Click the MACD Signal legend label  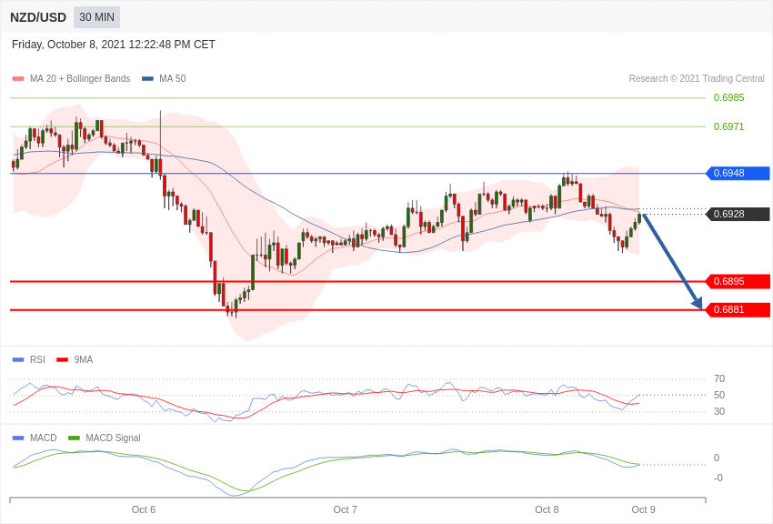pos(113,438)
